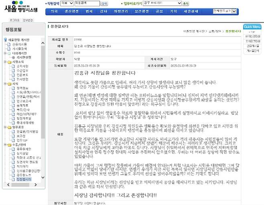Open the 새올검색 menu

(x=191, y=11)
